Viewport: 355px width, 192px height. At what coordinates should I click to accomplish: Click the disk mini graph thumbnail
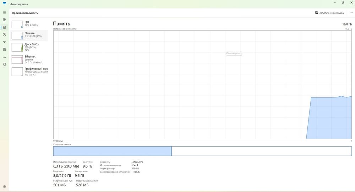17,47
